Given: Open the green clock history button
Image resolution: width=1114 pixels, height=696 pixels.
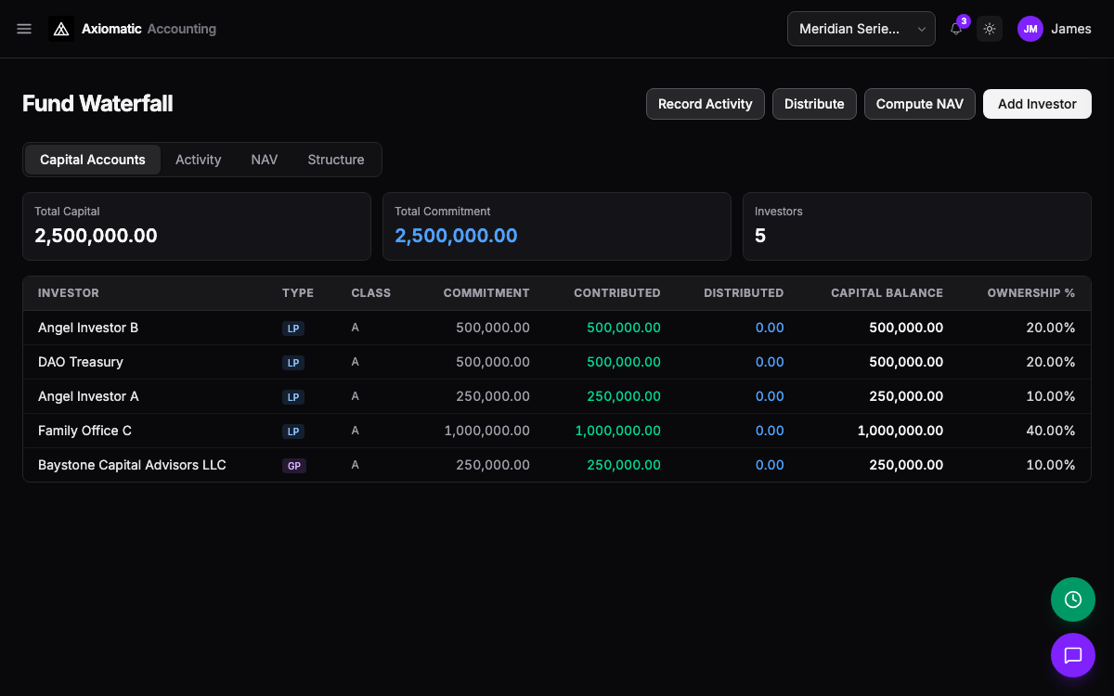Looking at the screenshot, I should [1073, 599].
